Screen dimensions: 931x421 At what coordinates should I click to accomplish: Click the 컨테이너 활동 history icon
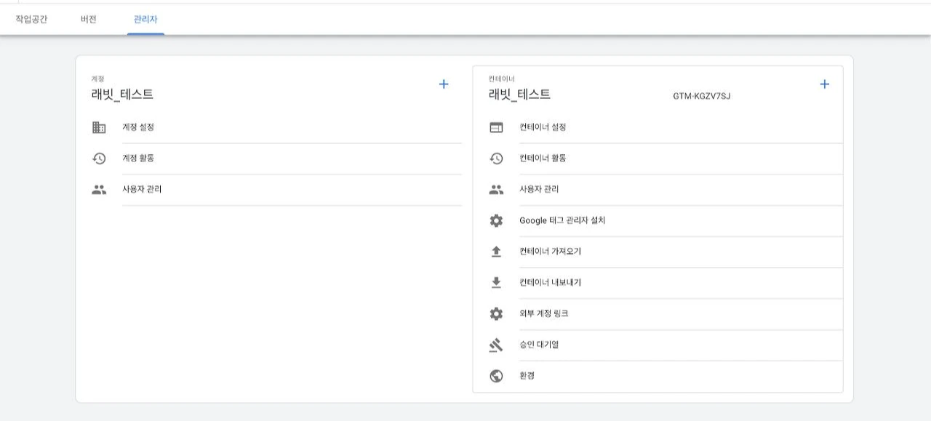click(x=496, y=159)
